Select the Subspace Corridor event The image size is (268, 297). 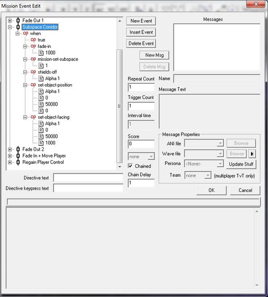[40, 27]
